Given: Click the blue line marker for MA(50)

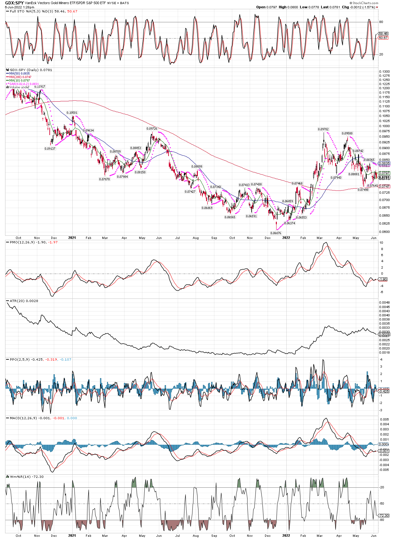Looking at the screenshot, I should click(8, 74).
